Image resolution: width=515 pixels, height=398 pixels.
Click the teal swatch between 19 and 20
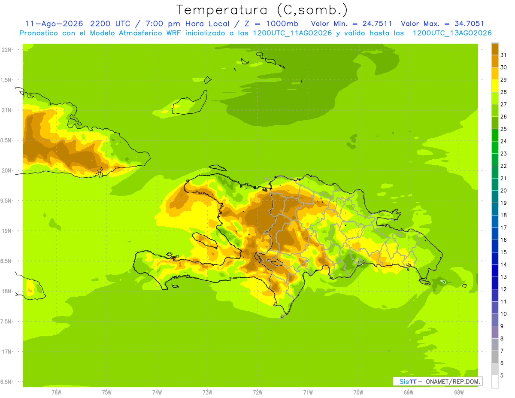click(x=495, y=197)
